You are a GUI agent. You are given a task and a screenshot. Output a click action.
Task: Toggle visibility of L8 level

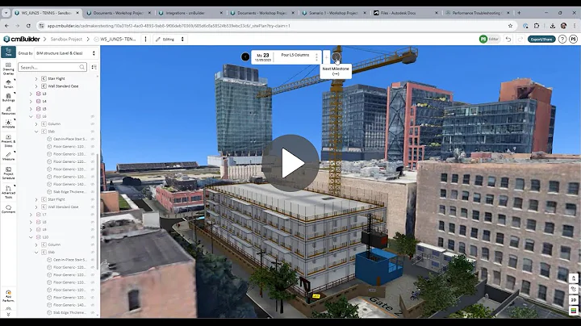coord(93,222)
